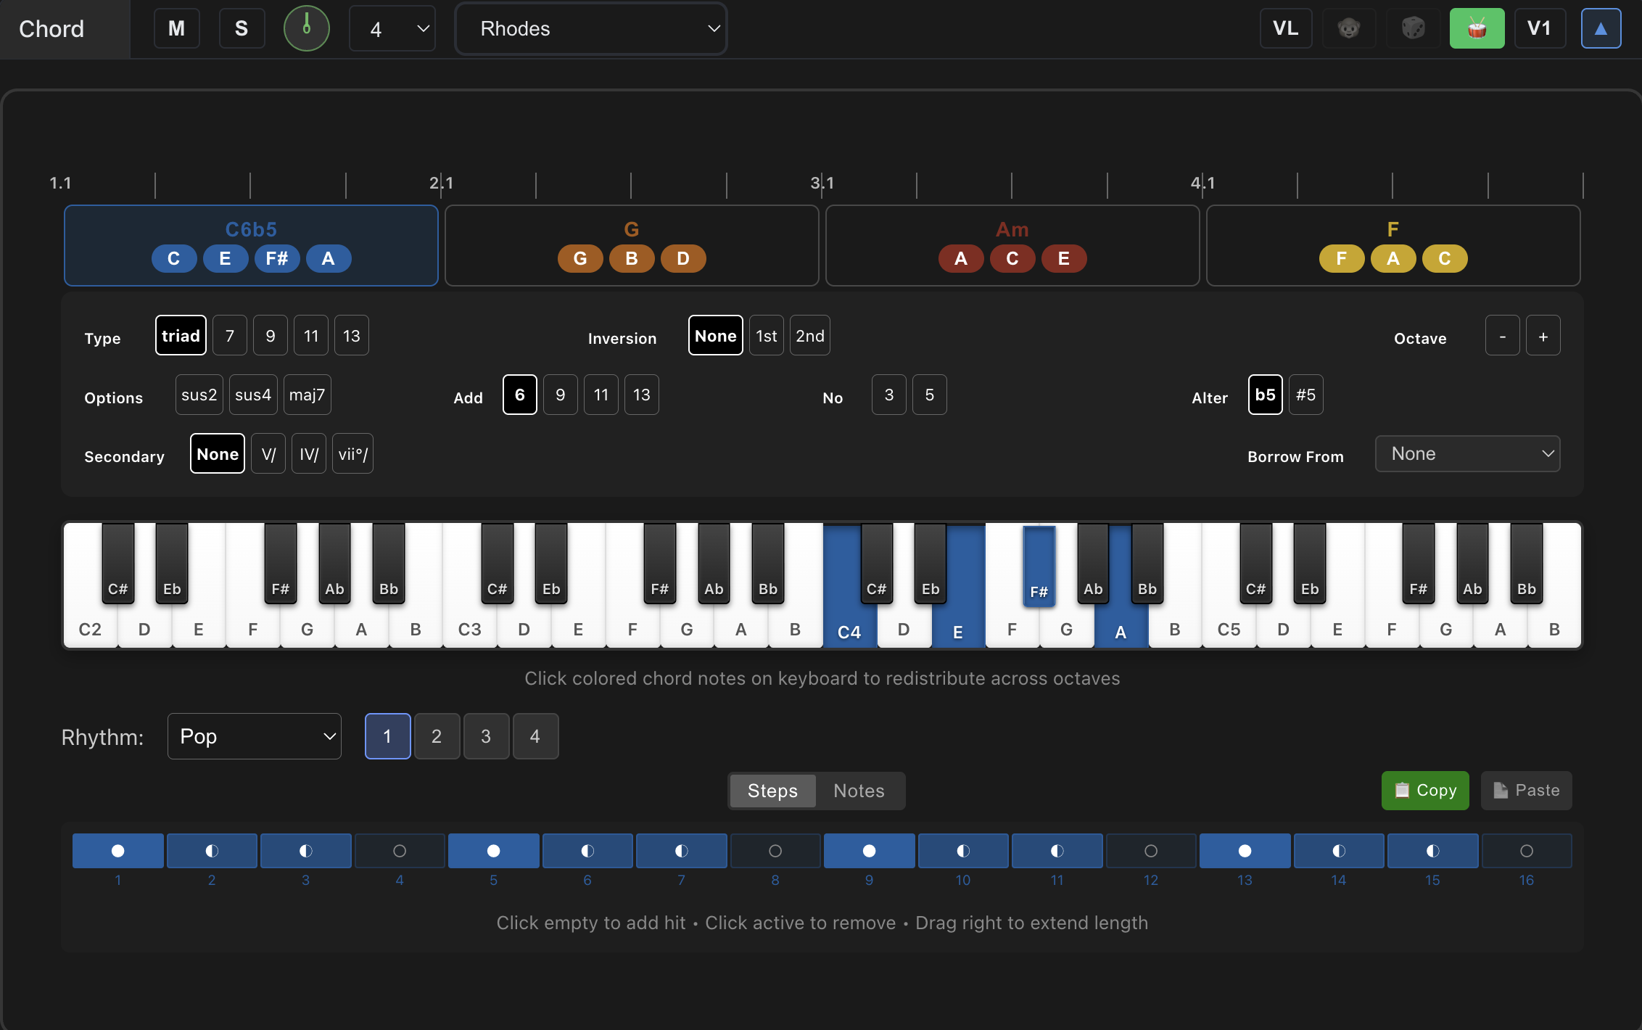Image resolution: width=1642 pixels, height=1030 pixels.
Task: Solo the track with S button
Action: [x=242, y=28]
